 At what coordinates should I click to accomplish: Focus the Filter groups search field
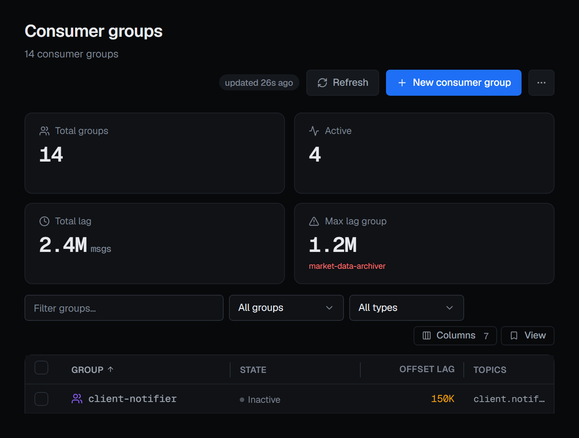click(124, 308)
